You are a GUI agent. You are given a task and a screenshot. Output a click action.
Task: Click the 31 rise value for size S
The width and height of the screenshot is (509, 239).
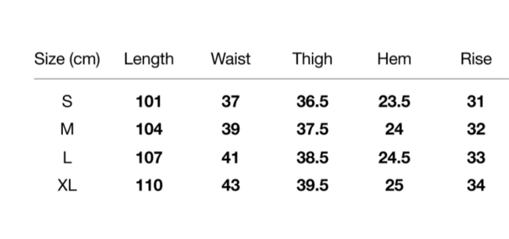[476, 102]
